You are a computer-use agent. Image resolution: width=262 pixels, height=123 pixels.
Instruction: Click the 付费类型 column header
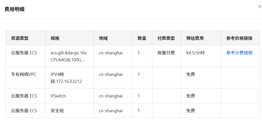[x=166, y=38]
